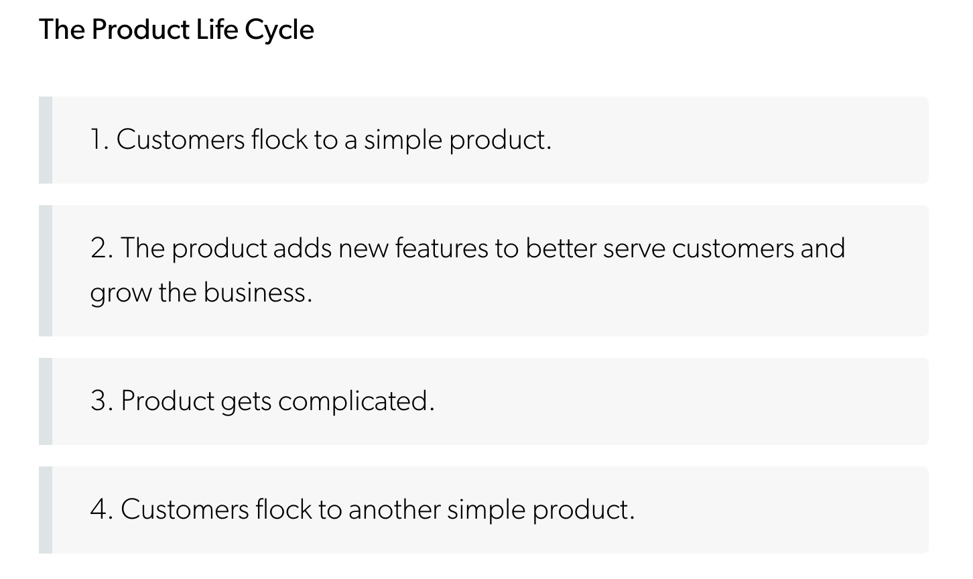Click the word 'another' in fourth block
The image size is (973, 579).
tap(394, 509)
